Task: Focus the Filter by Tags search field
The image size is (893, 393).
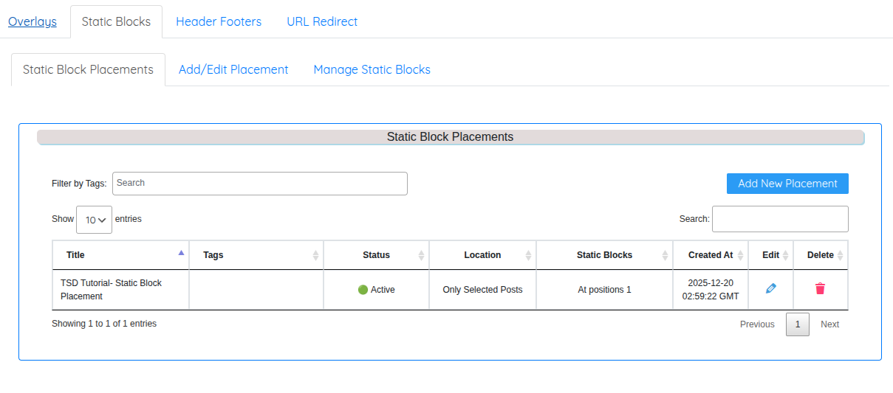Action: tap(259, 184)
